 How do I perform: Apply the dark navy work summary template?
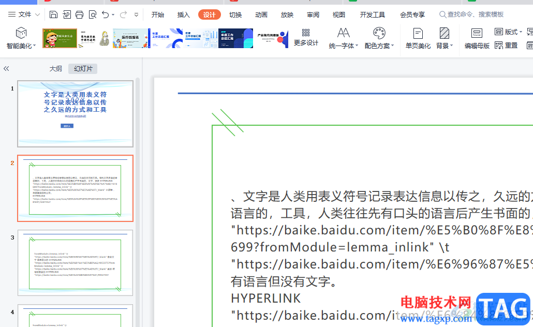click(236, 38)
